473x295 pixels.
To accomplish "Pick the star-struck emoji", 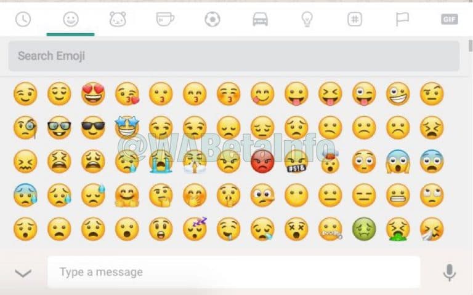I will pyautogui.click(x=127, y=127).
